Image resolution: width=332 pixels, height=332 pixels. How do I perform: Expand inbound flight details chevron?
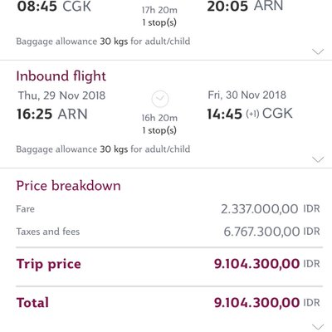click(318, 159)
